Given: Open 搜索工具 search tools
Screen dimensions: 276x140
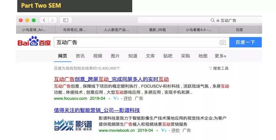Looking at the screenshot, I should (221, 68).
